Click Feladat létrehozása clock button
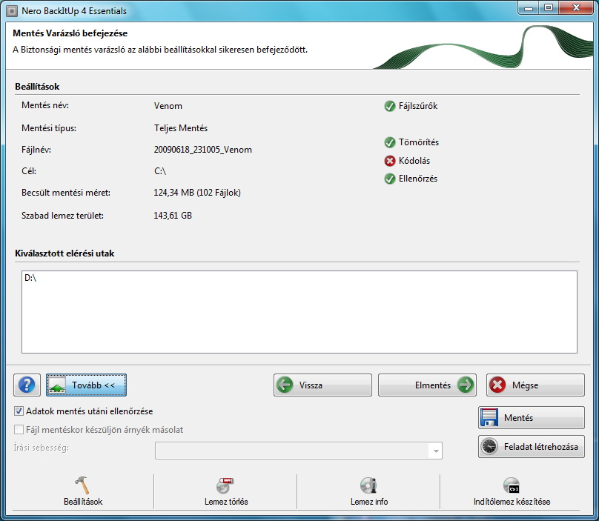This screenshot has width=599, height=521. pyautogui.click(x=531, y=447)
